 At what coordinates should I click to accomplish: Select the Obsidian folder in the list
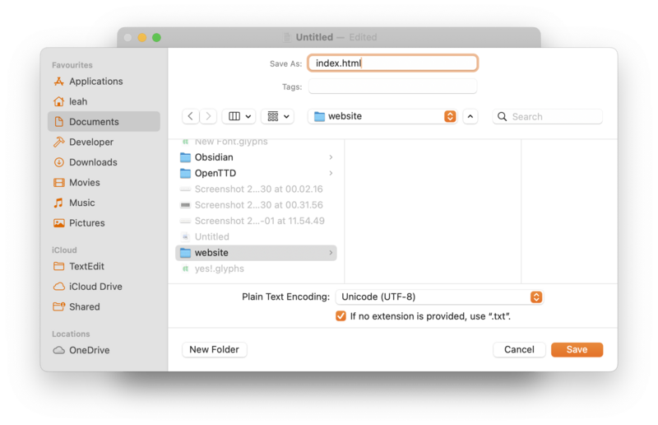pyautogui.click(x=214, y=157)
